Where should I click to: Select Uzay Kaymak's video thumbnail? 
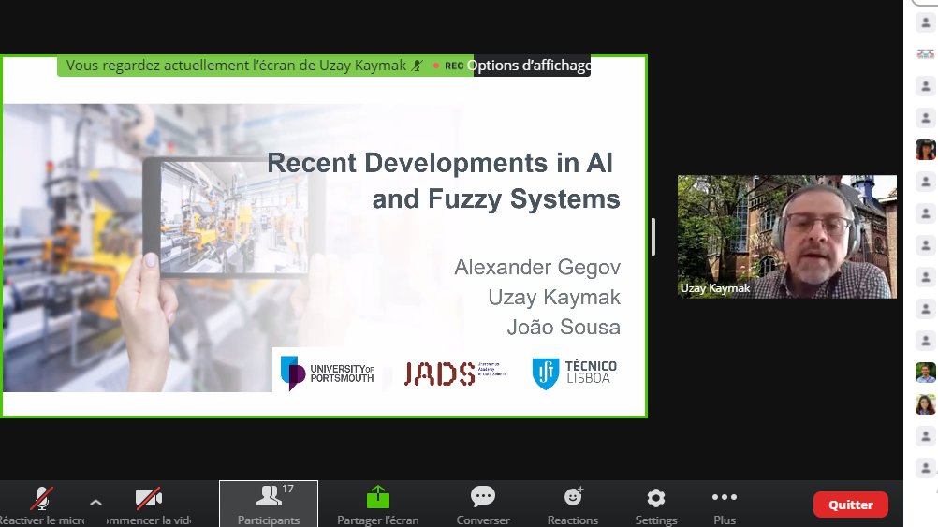(786, 236)
